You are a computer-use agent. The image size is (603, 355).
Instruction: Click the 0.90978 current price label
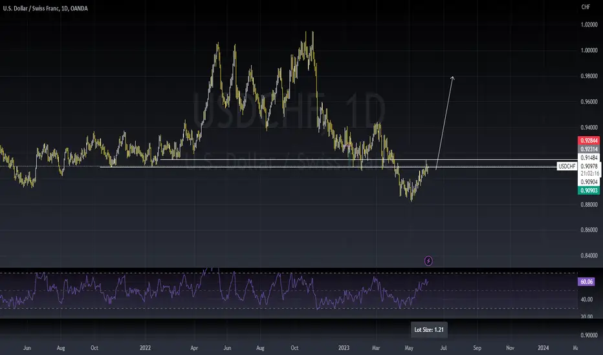(589, 166)
